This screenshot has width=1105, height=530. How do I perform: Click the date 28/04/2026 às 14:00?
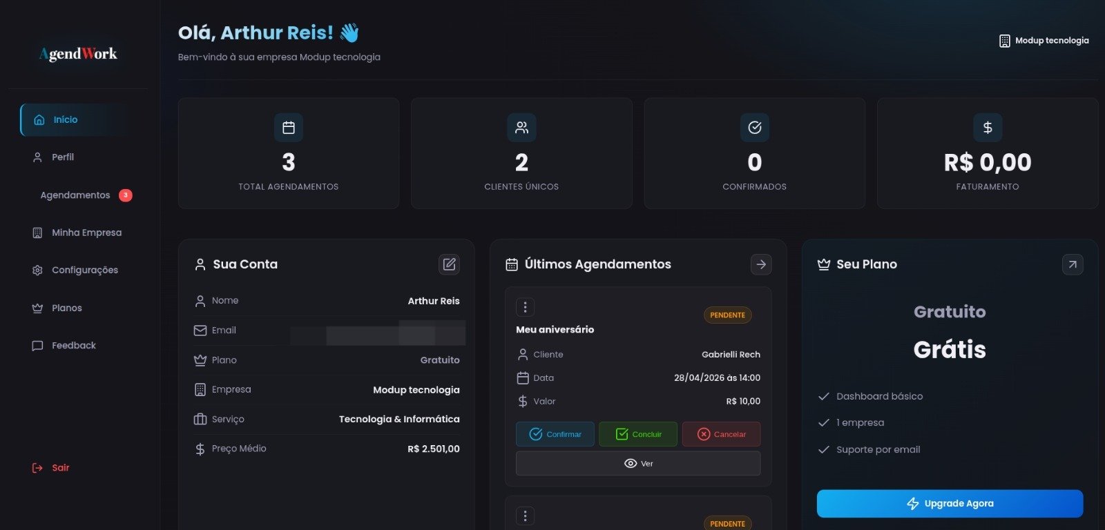click(x=717, y=378)
